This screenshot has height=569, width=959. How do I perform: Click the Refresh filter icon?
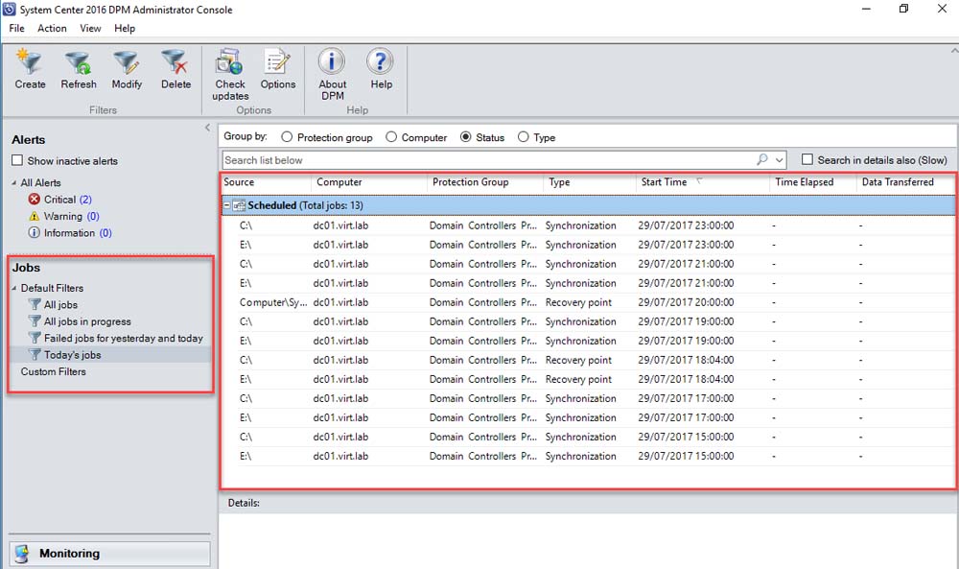(x=79, y=61)
